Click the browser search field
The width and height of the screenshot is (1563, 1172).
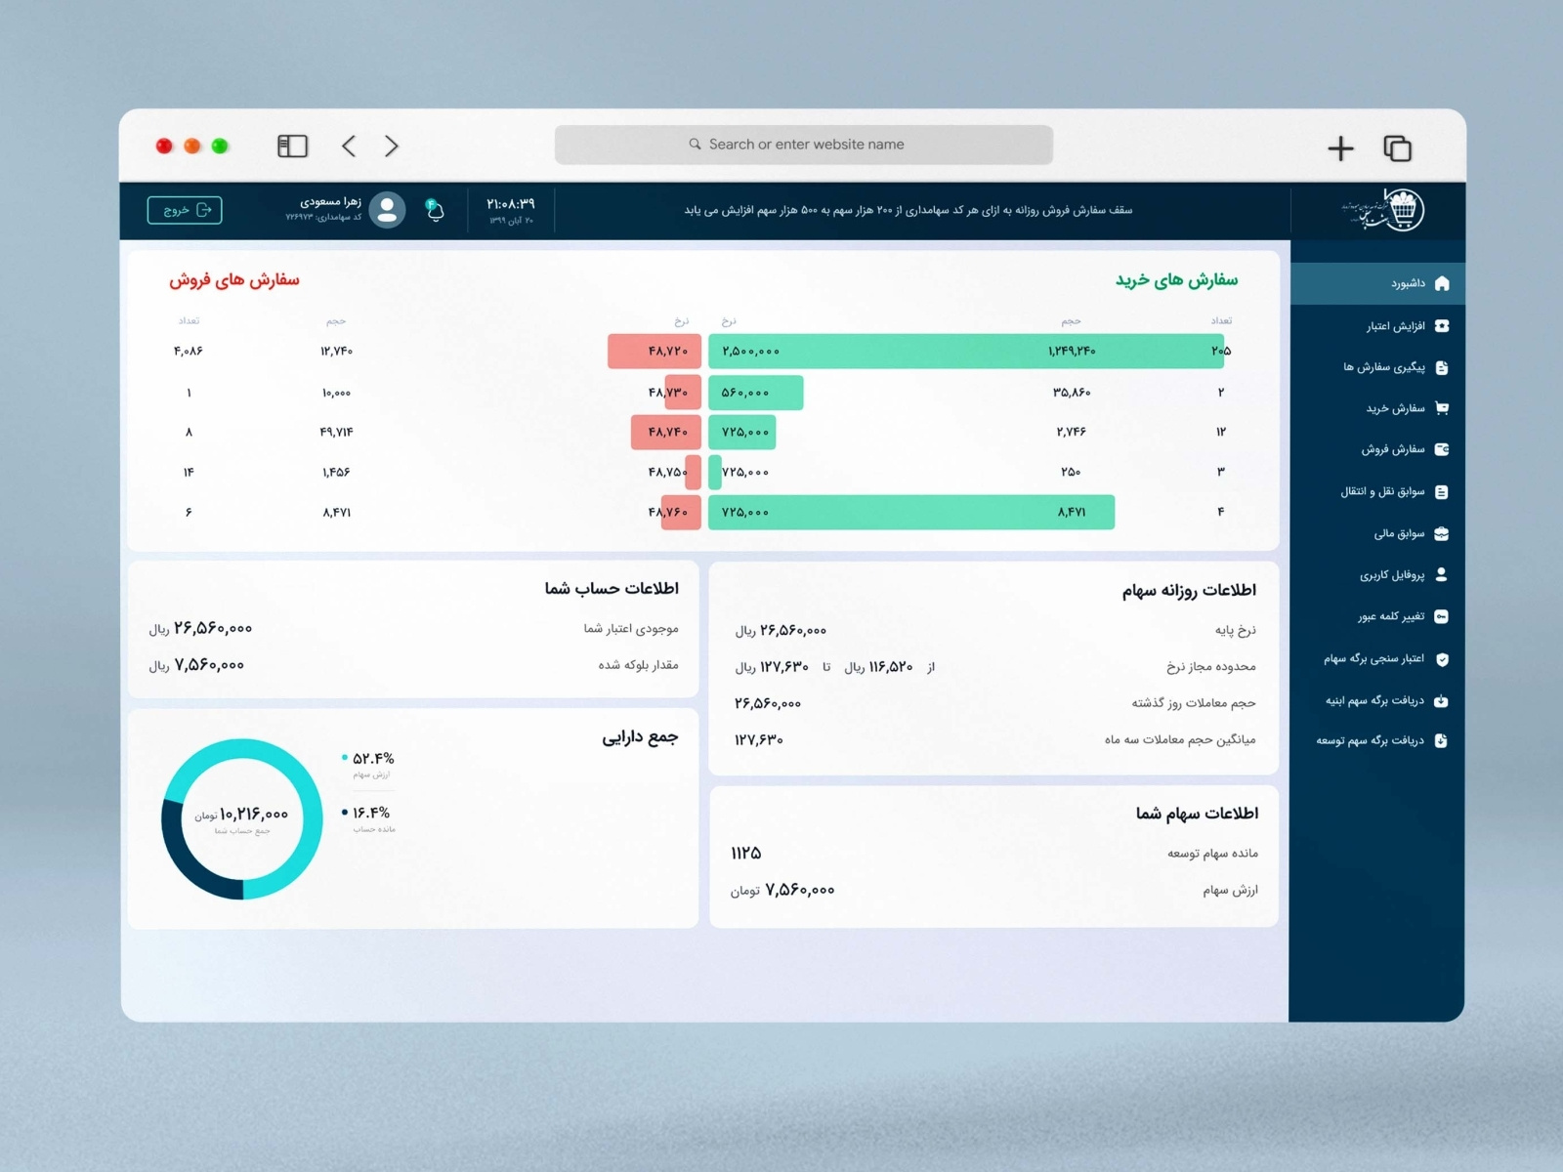pyautogui.click(x=803, y=144)
